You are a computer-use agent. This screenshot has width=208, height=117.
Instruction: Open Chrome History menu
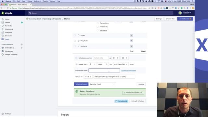[x=29, y=1]
